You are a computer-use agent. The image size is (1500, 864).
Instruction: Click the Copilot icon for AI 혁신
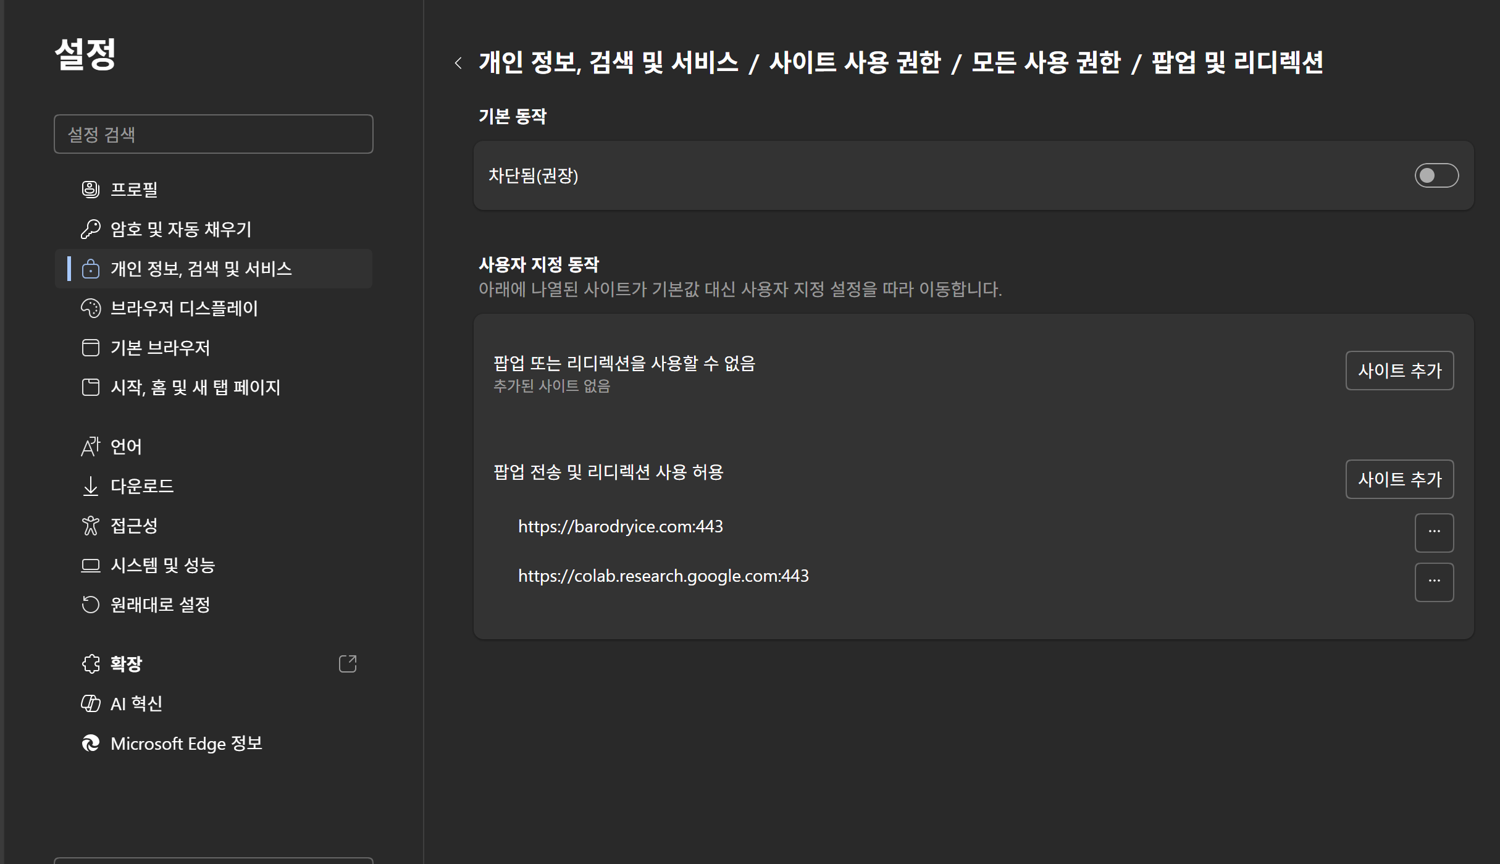pyautogui.click(x=91, y=703)
